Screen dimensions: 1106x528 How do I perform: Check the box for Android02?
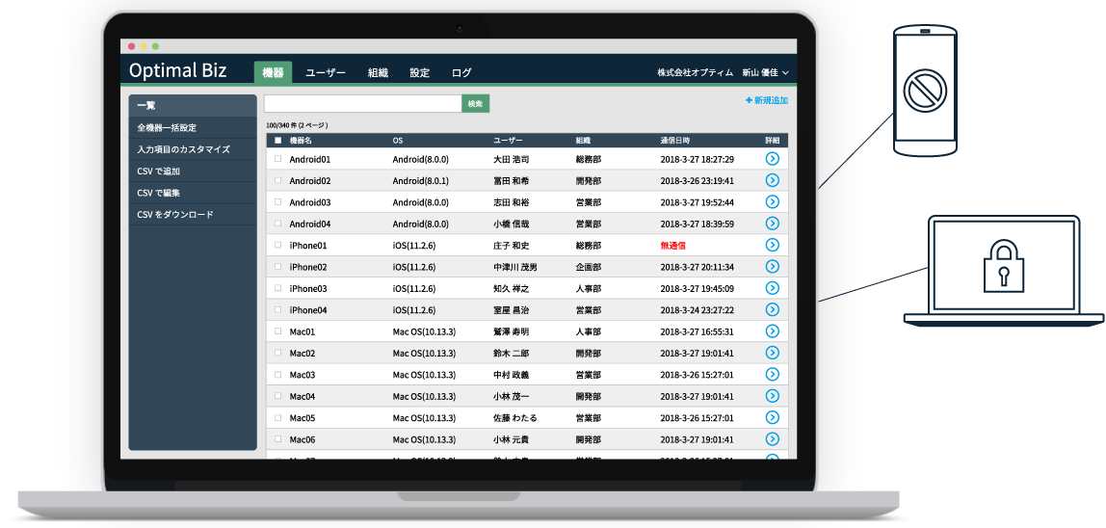pos(278,181)
